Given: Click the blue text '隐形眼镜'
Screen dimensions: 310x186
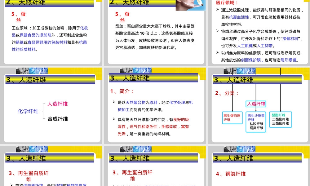Looking at the screenshot, I should click(288, 60).
